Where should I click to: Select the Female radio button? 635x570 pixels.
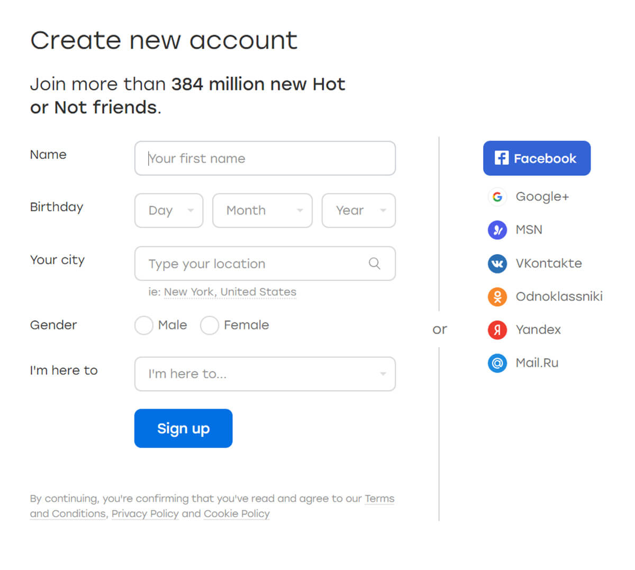[x=210, y=325]
